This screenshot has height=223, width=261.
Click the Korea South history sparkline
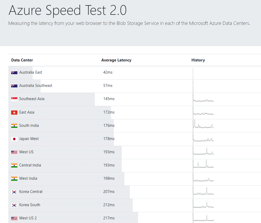203,205
